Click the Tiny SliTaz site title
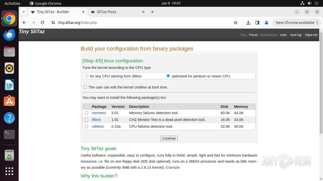Image resolution: width=323 pixels, height=181 pixels. click(32, 32)
